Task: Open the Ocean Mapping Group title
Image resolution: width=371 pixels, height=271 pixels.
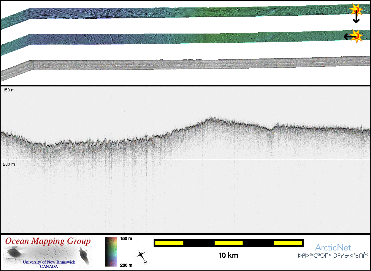Action: point(47,241)
